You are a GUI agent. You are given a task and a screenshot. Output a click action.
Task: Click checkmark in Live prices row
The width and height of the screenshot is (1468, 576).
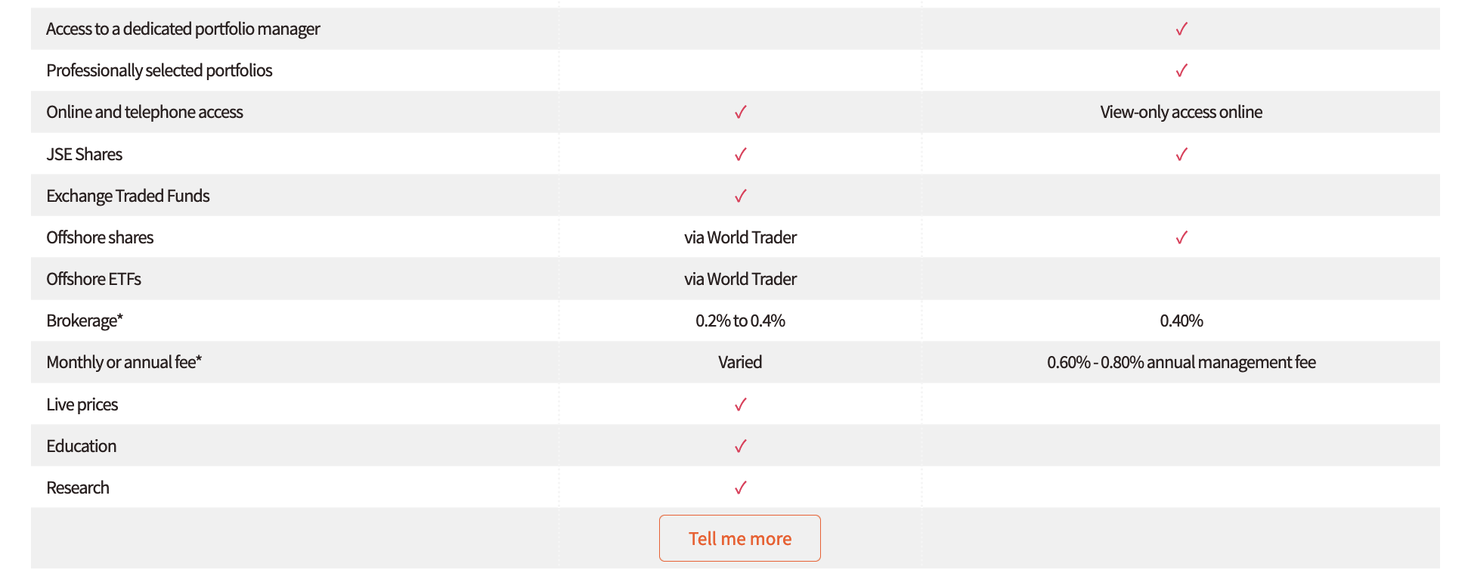tap(741, 404)
